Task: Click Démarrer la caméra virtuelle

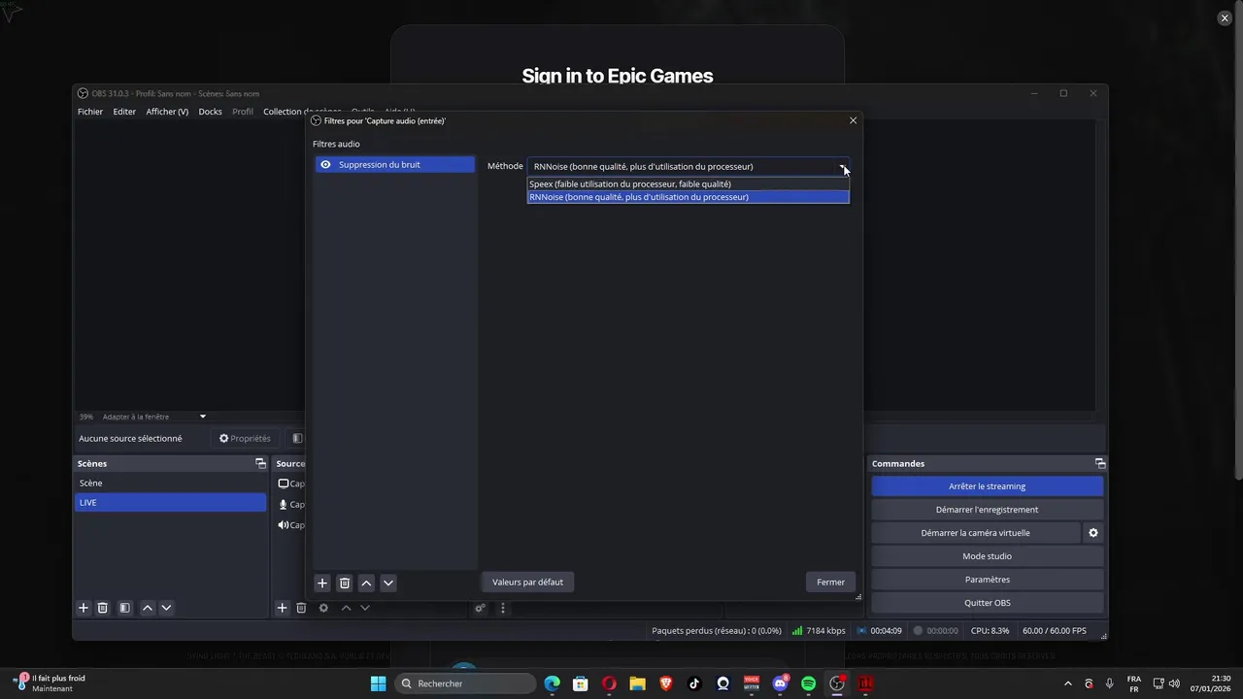Action: point(975,533)
